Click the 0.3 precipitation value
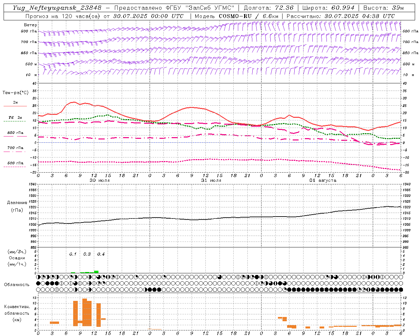Image resolution: width=420 pixels, height=336 pixels. click(87, 254)
